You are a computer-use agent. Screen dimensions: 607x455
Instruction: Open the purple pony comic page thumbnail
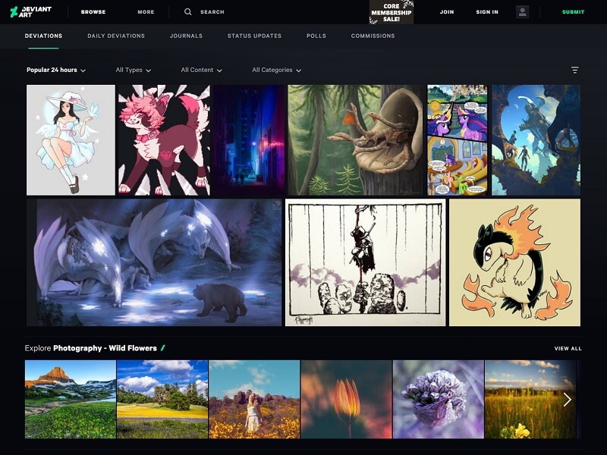(458, 140)
